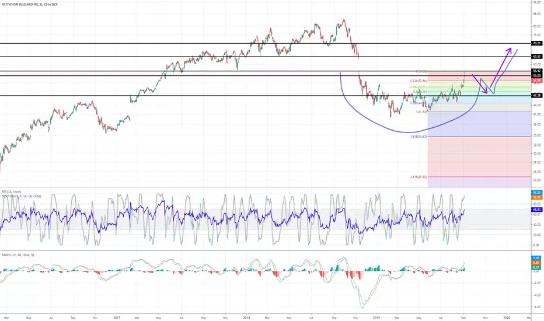Click the blue 1.43 MACD value tag
The image size is (544, 321).
pos(536,258)
